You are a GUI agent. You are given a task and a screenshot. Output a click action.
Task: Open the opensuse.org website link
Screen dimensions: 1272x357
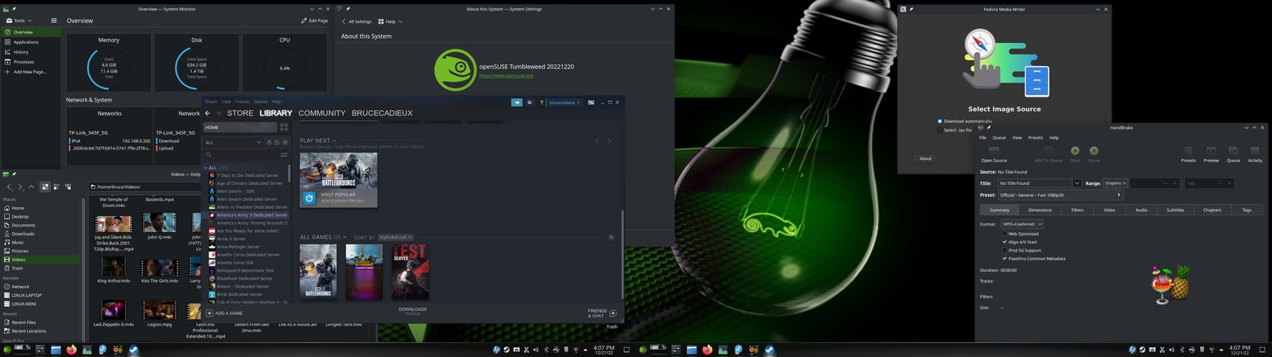pyautogui.click(x=505, y=75)
